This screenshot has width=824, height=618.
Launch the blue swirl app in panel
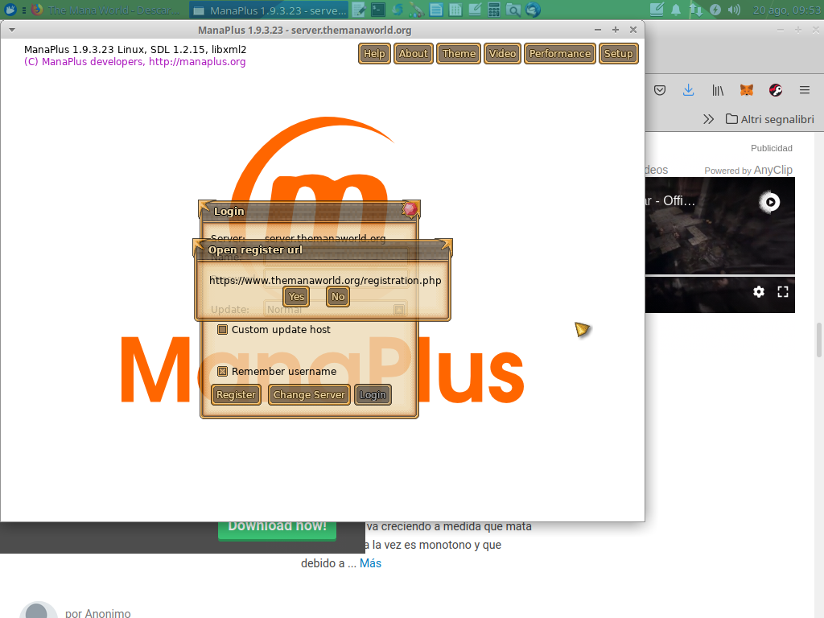coord(398,10)
